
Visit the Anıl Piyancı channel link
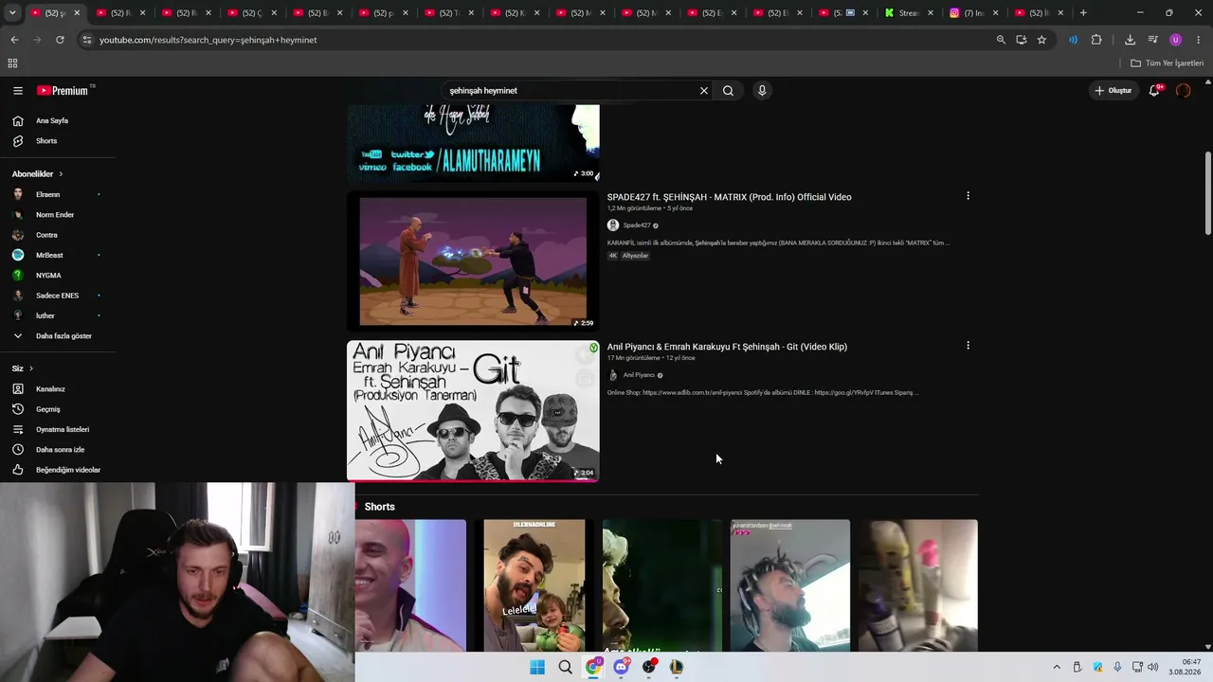coord(639,375)
